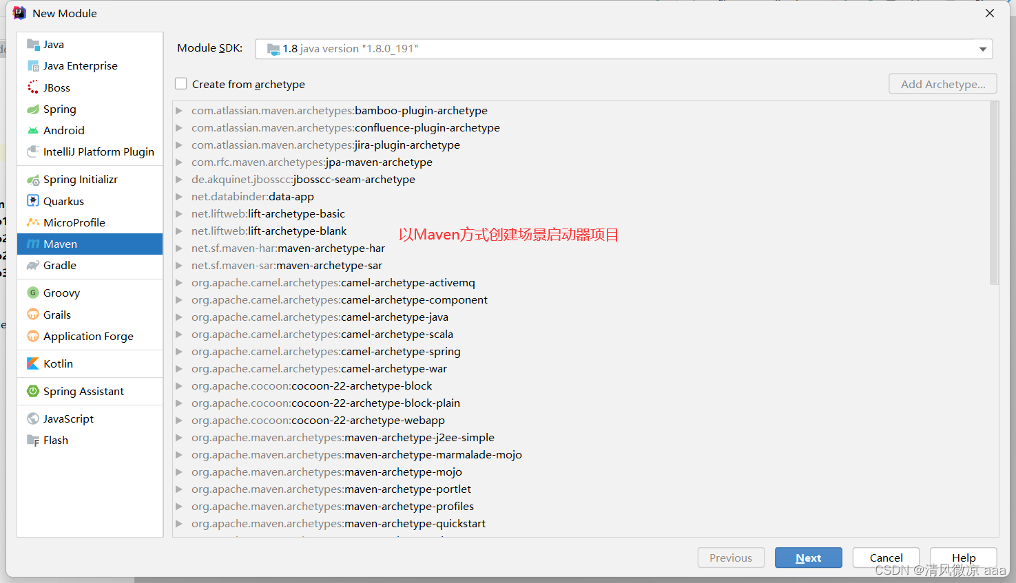Click the Grails icon
The height and width of the screenshot is (583, 1016).
click(33, 315)
